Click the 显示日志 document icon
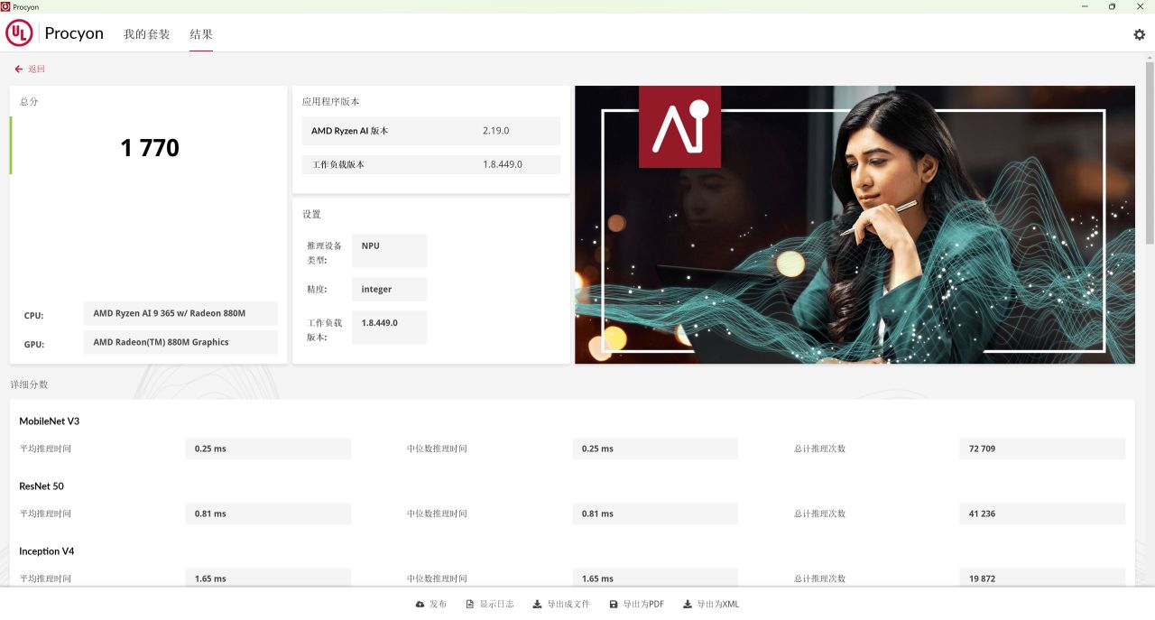The image size is (1155, 620). tap(470, 604)
